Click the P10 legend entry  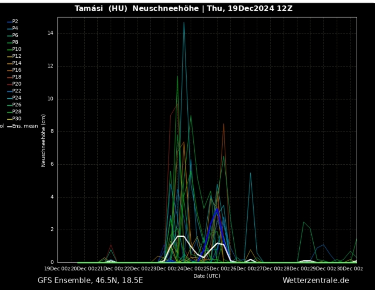(17, 49)
